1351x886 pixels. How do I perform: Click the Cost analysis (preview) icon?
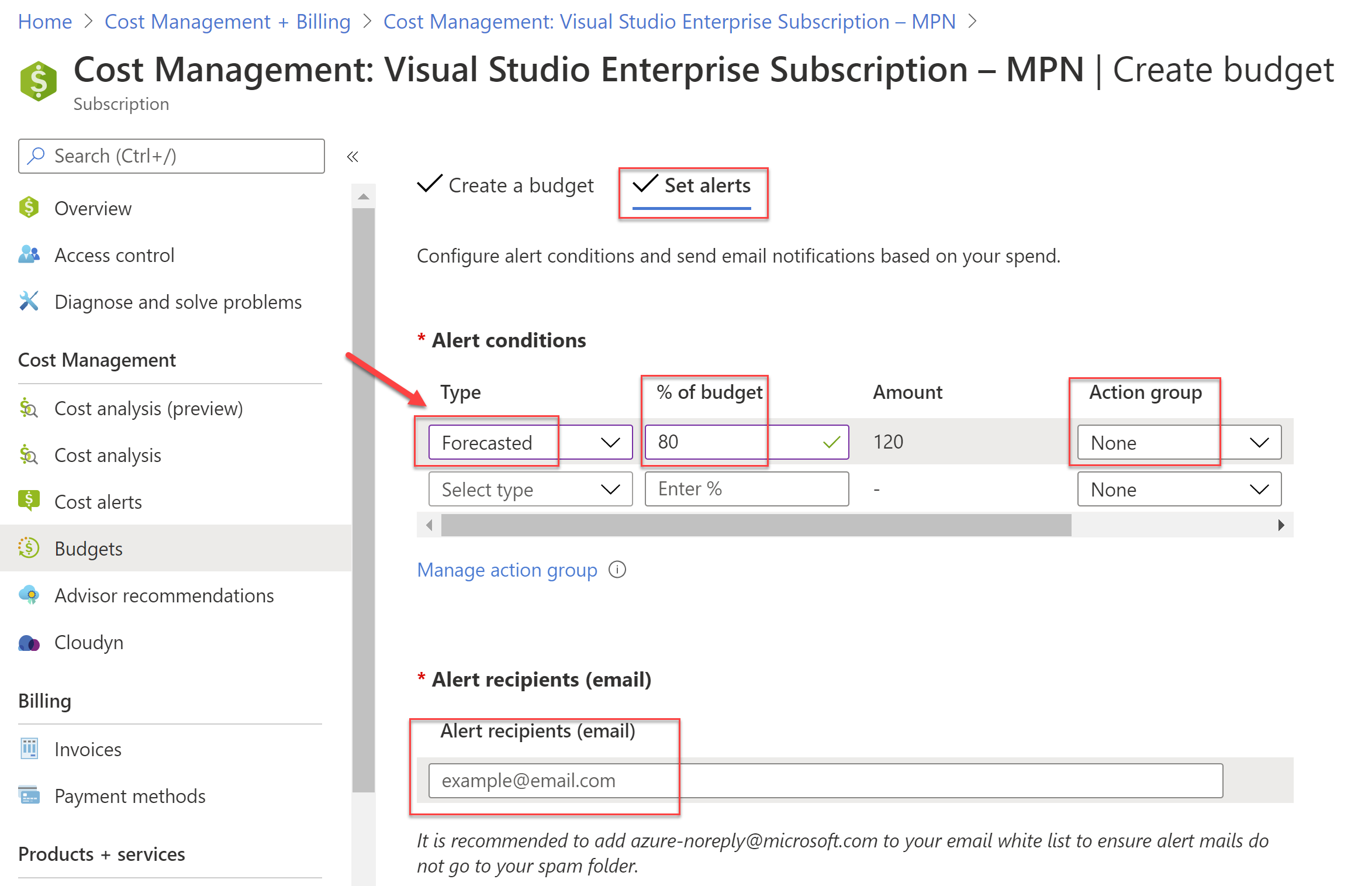pyautogui.click(x=29, y=408)
